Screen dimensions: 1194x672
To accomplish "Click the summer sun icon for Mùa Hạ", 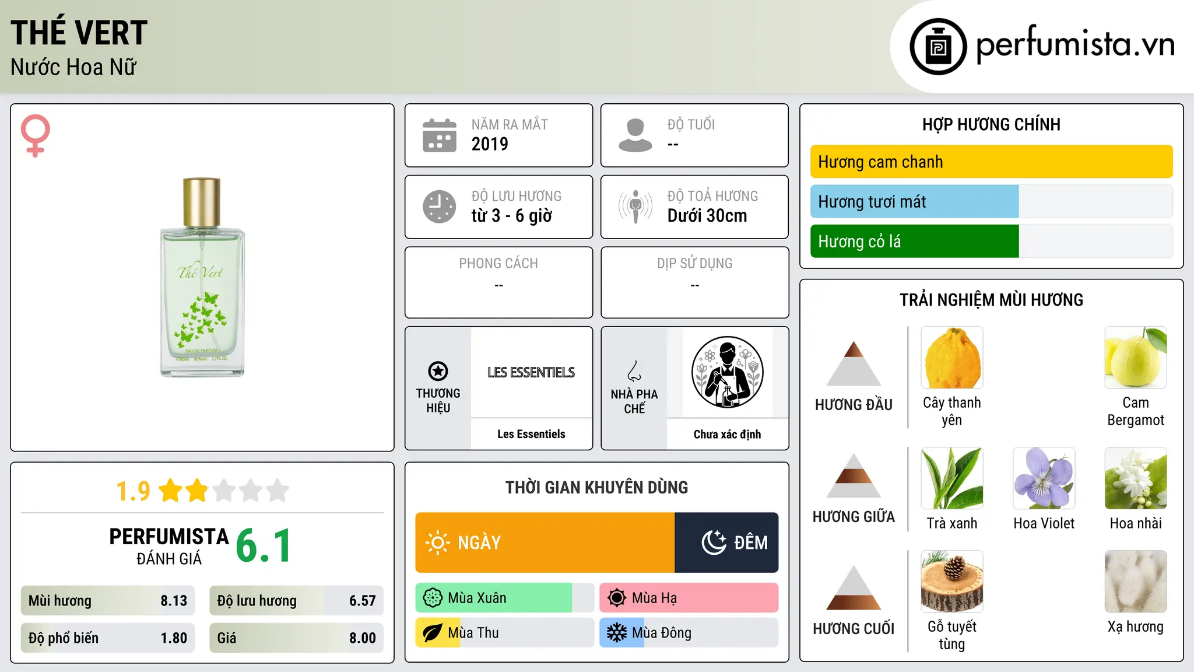I will click(617, 598).
